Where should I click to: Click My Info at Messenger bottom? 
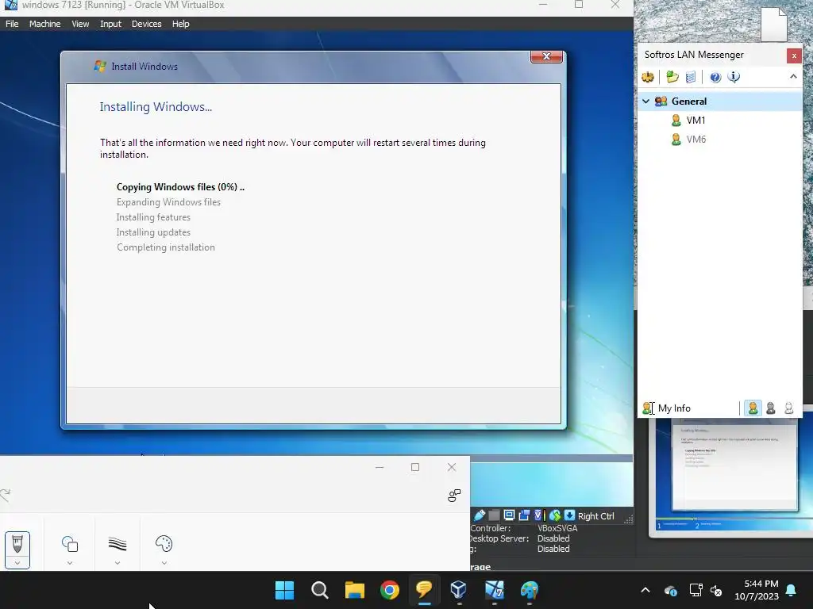(674, 408)
